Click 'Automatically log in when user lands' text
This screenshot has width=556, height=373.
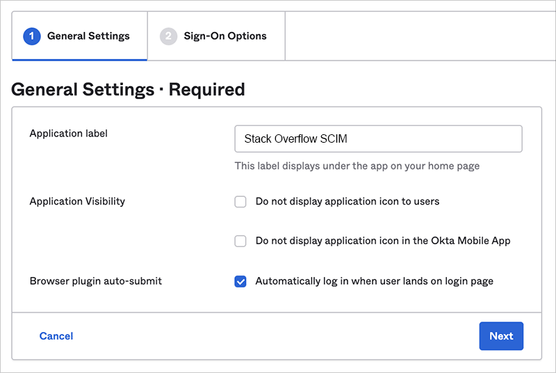(x=374, y=281)
